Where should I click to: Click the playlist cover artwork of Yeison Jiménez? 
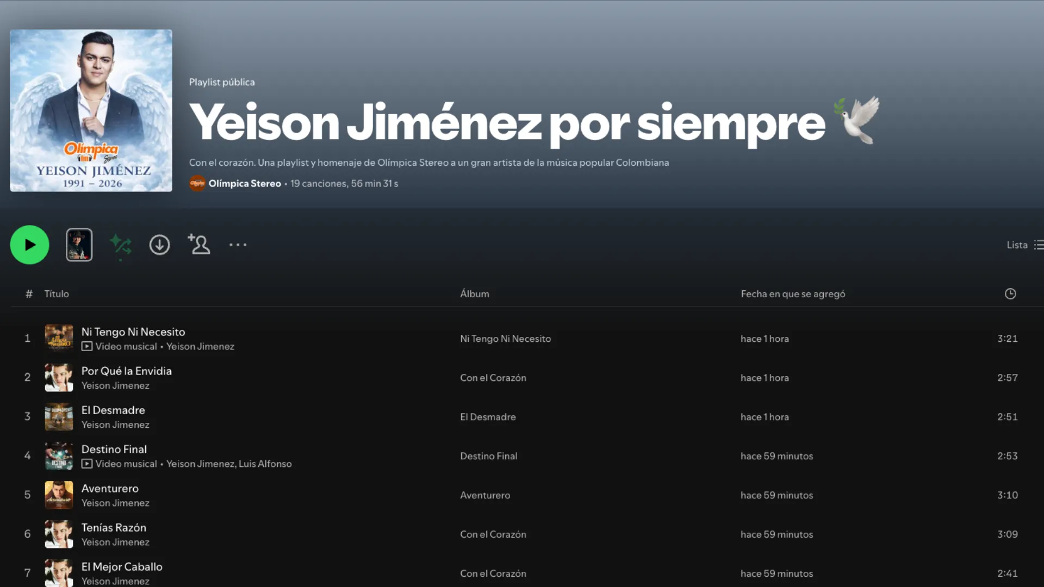(91, 111)
